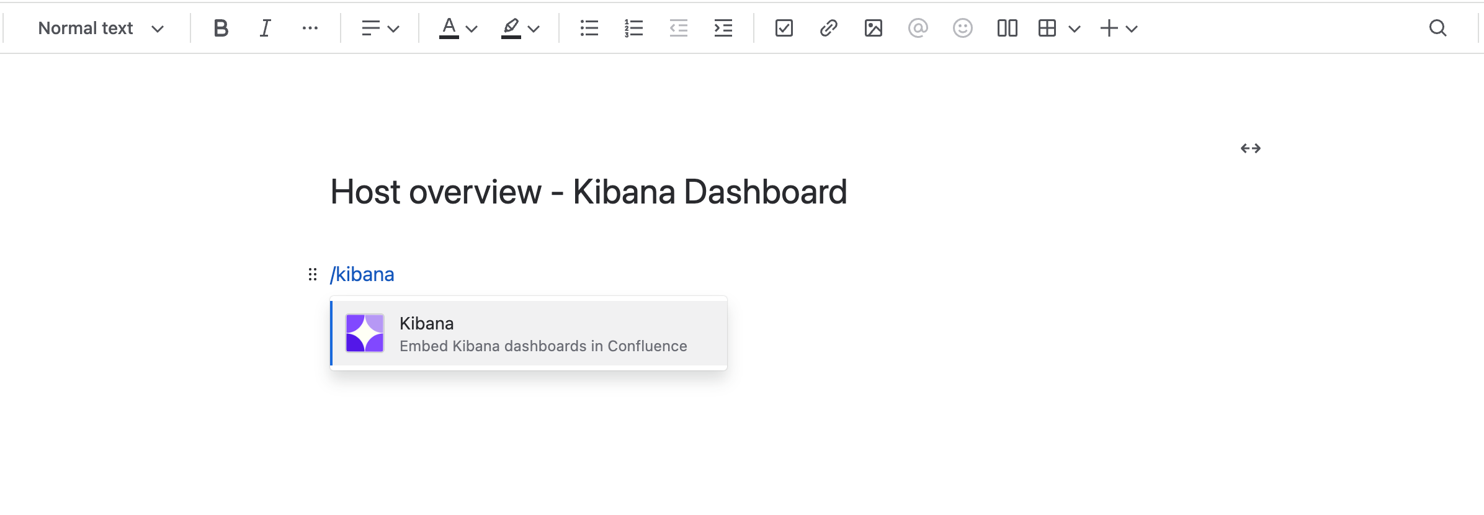
Task: Insert an image or file
Action: coord(874,28)
